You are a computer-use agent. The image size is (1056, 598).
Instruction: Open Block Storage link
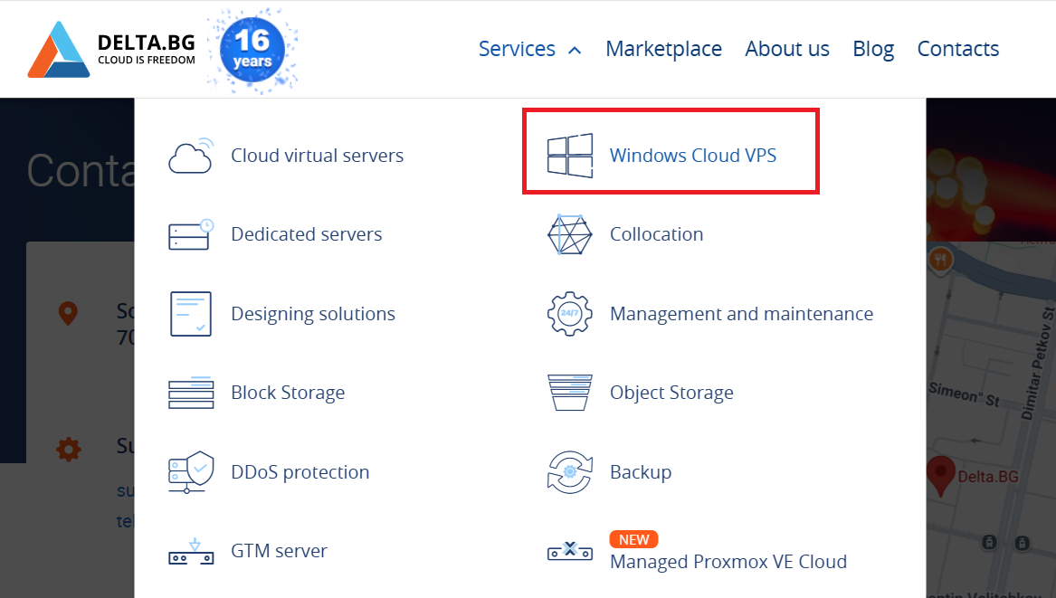click(x=288, y=393)
